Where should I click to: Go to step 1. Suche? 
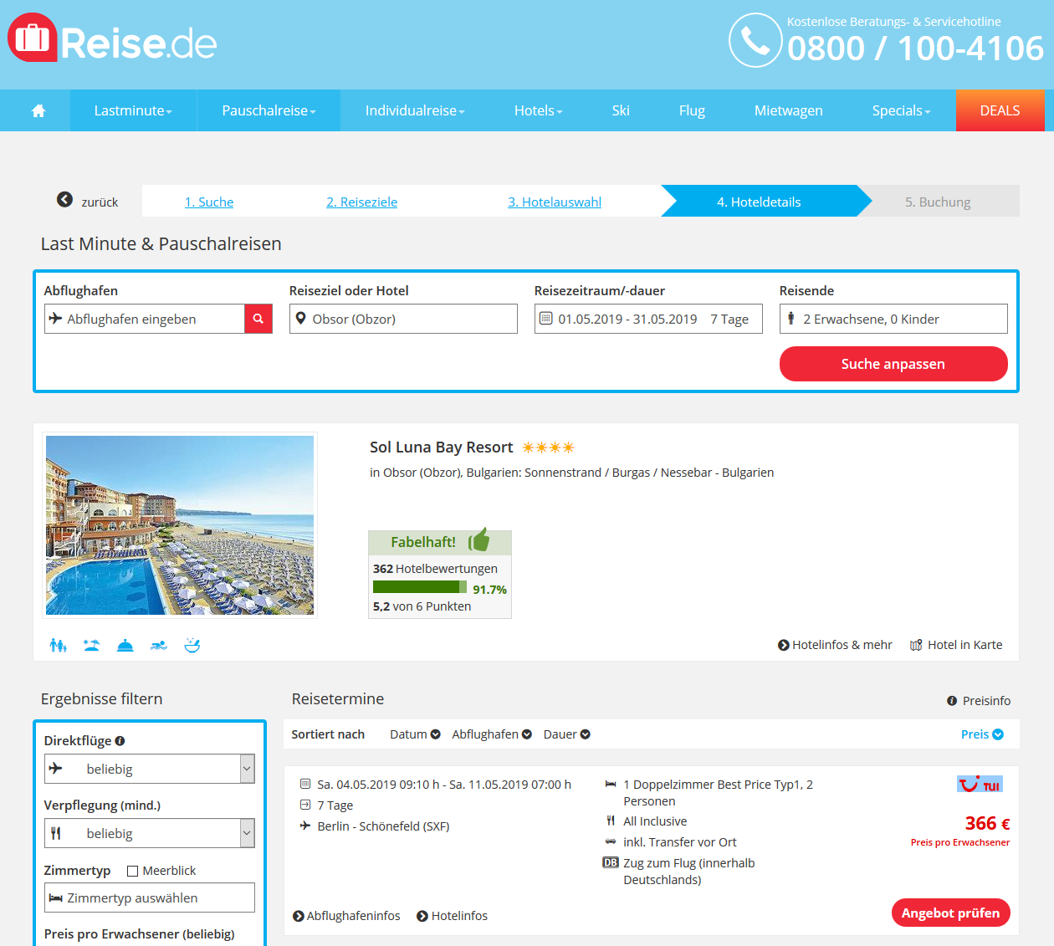click(x=209, y=202)
